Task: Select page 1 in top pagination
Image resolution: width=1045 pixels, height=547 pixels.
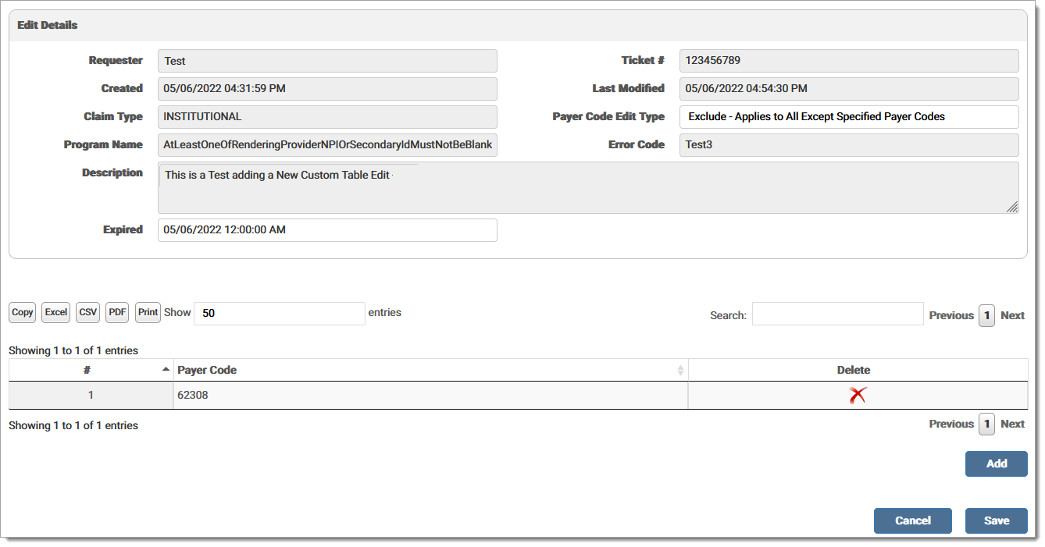Action: click(x=986, y=315)
